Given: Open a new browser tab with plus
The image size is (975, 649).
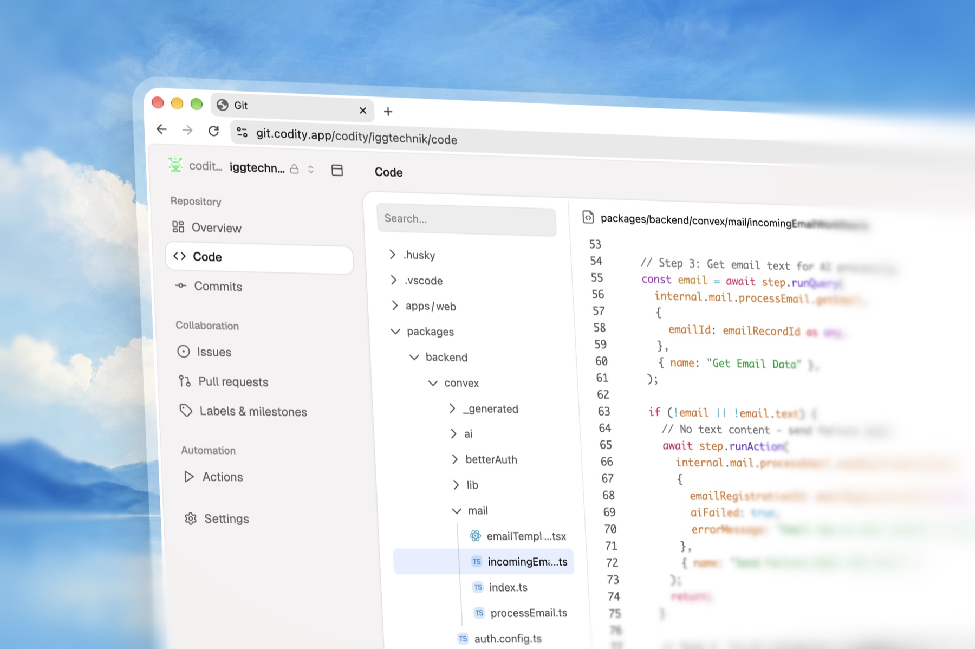Looking at the screenshot, I should (388, 112).
